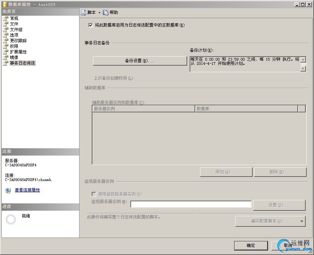
Task: Select the 文件组 page
Action: pos(16,30)
